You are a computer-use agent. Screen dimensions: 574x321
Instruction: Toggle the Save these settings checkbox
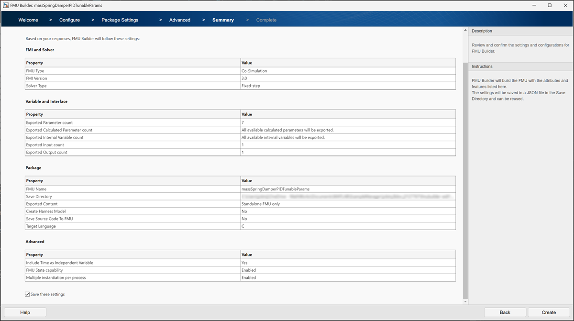tap(27, 294)
